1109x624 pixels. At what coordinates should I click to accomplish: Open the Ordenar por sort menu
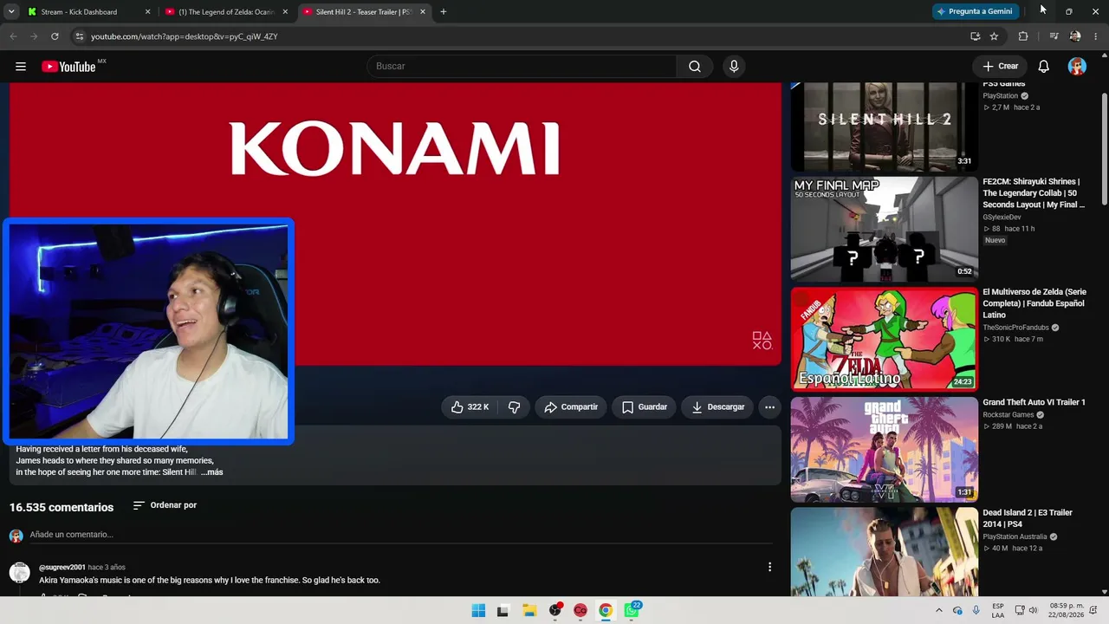coord(165,505)
